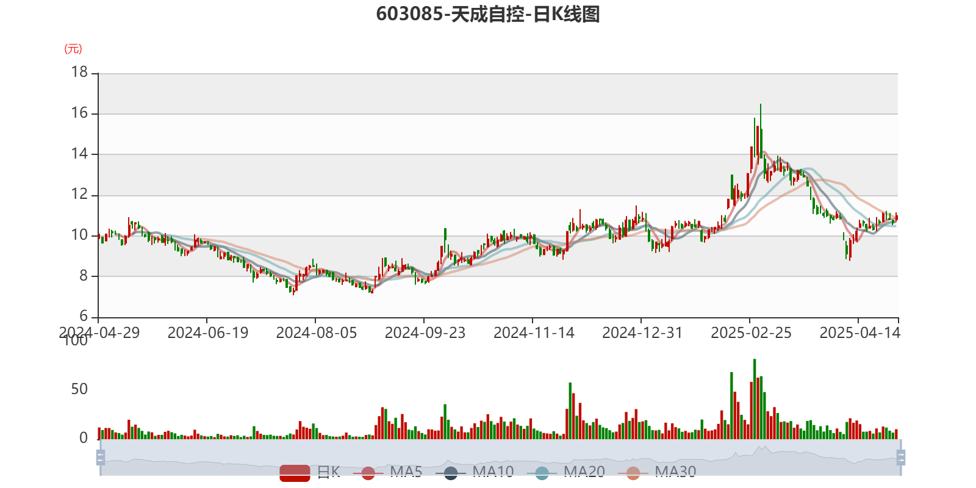Click the 2024-04-29 date axis label
This screenshot has height=488, width=976.
pos(99,332)
